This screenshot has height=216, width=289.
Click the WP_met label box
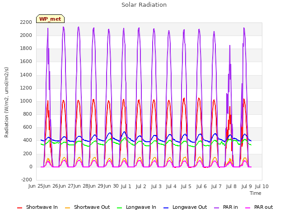pos(50,19)
